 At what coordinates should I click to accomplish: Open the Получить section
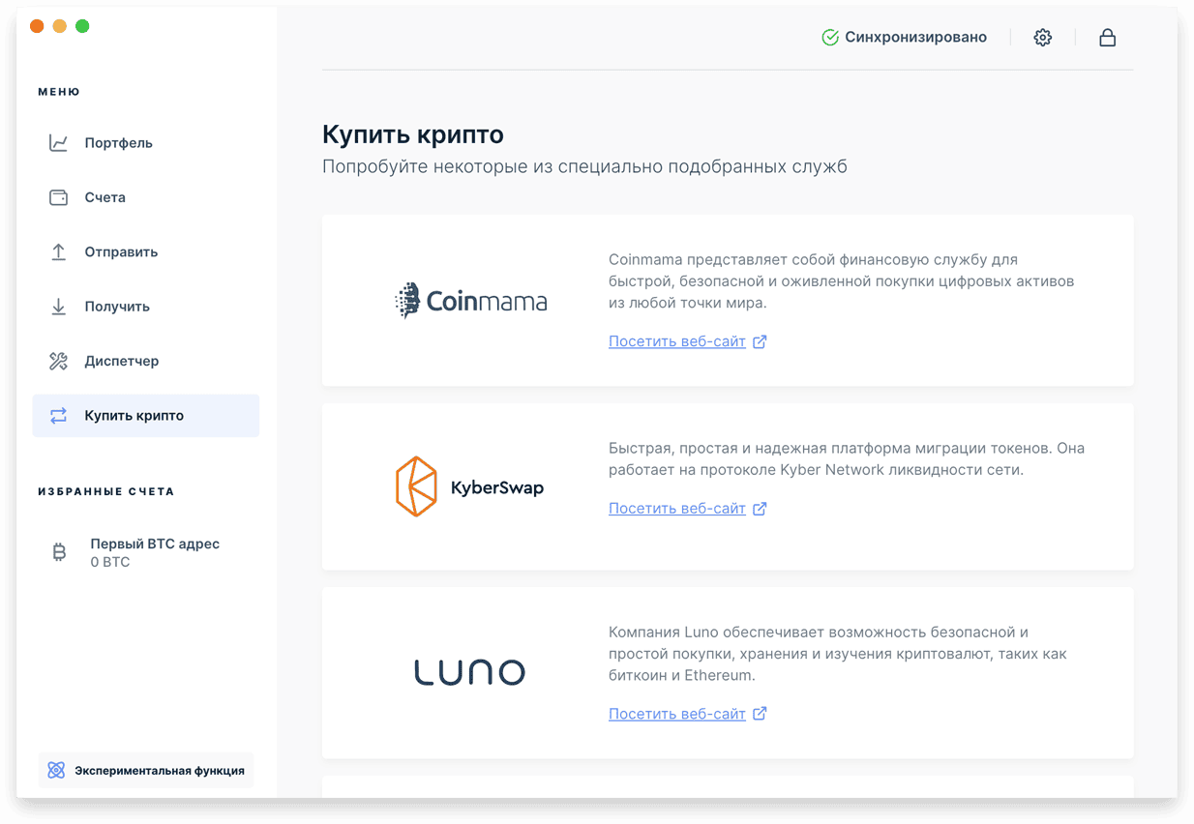click(146, 307)
